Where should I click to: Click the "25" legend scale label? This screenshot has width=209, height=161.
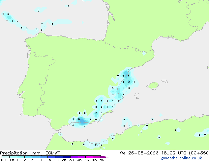(64, 160)
